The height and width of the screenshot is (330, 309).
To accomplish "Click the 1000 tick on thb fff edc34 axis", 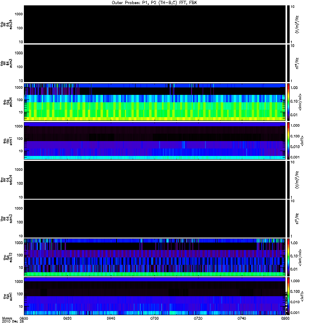I will 19,14.
